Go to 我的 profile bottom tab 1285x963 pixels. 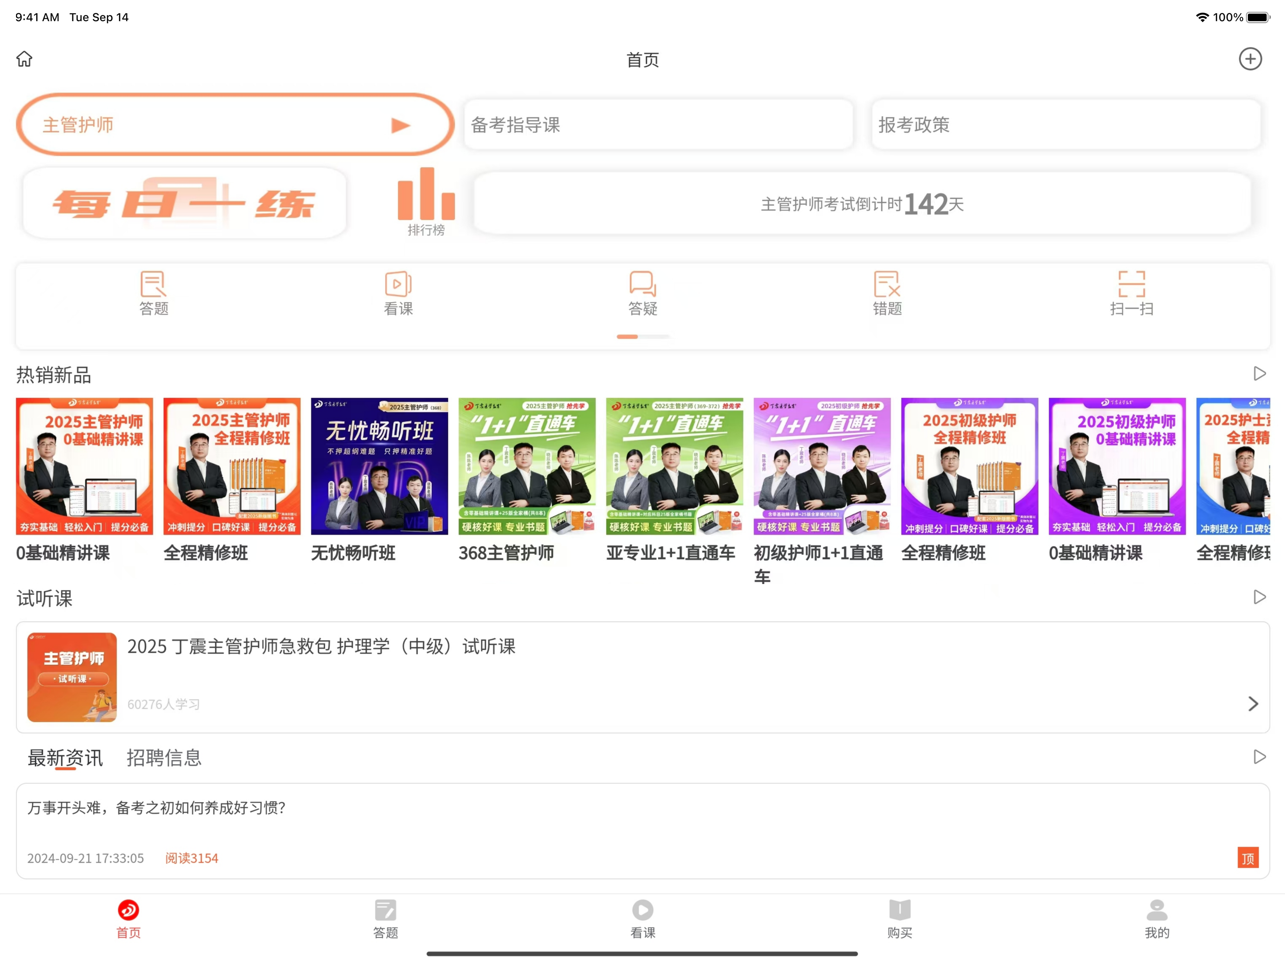[x=1157, y=919]
